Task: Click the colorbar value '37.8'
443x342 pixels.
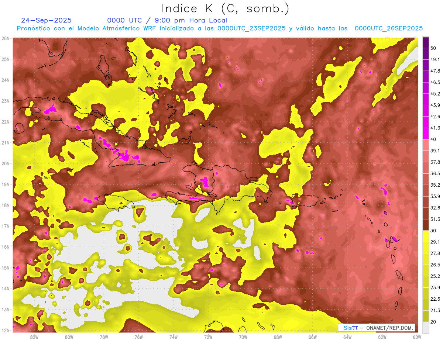Action: pyautogui.click(x=435, y=162)
